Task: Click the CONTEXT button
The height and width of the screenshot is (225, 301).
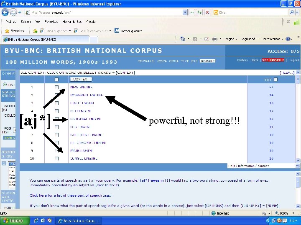Action: point(81,79)
